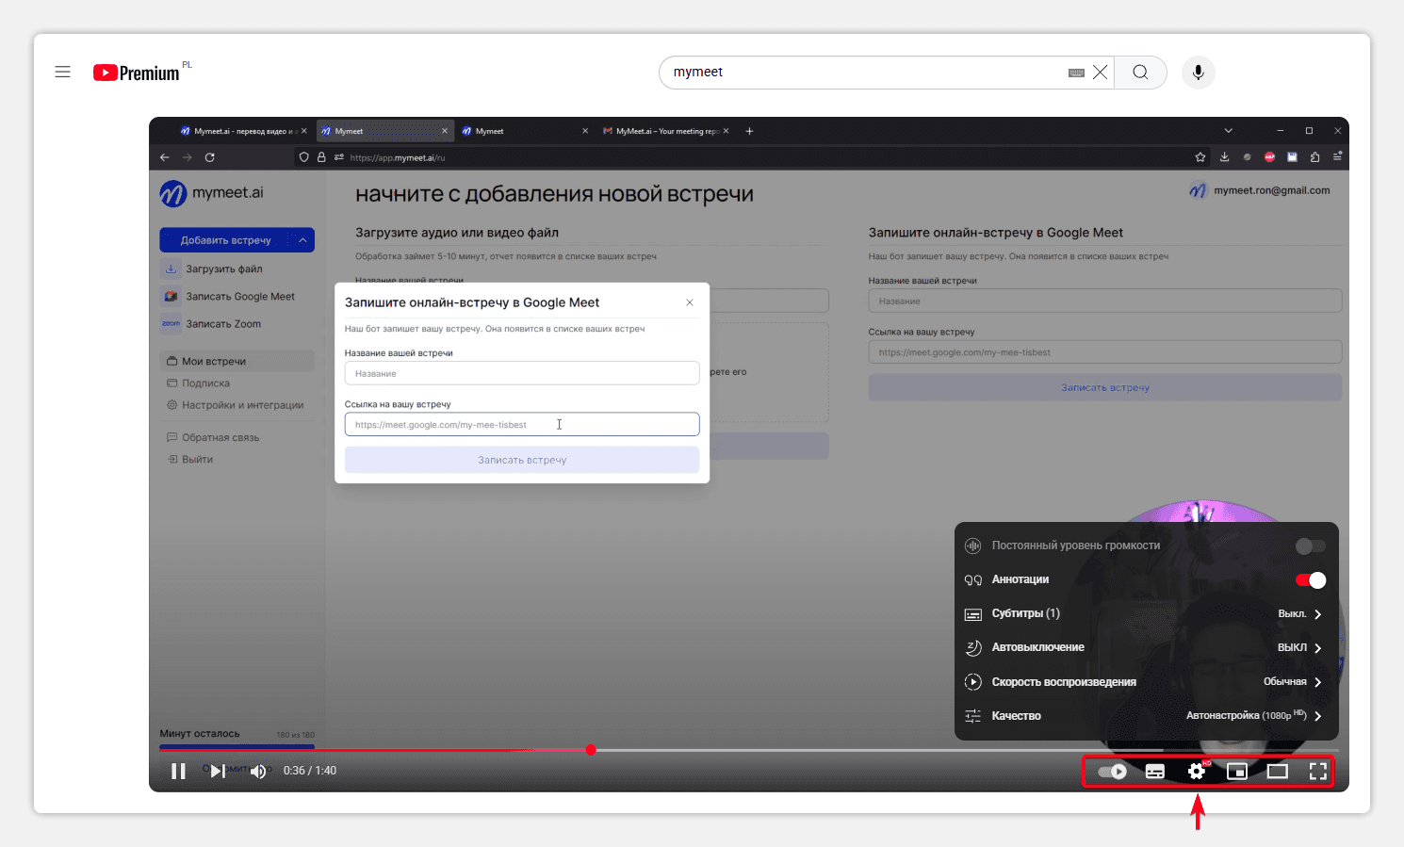Close settings using the player gear icon

pyautogui.click(x=1197, y=772)
